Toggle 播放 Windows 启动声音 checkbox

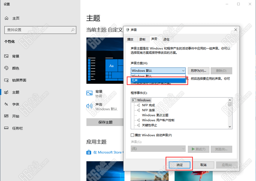[x=133, y=135]
